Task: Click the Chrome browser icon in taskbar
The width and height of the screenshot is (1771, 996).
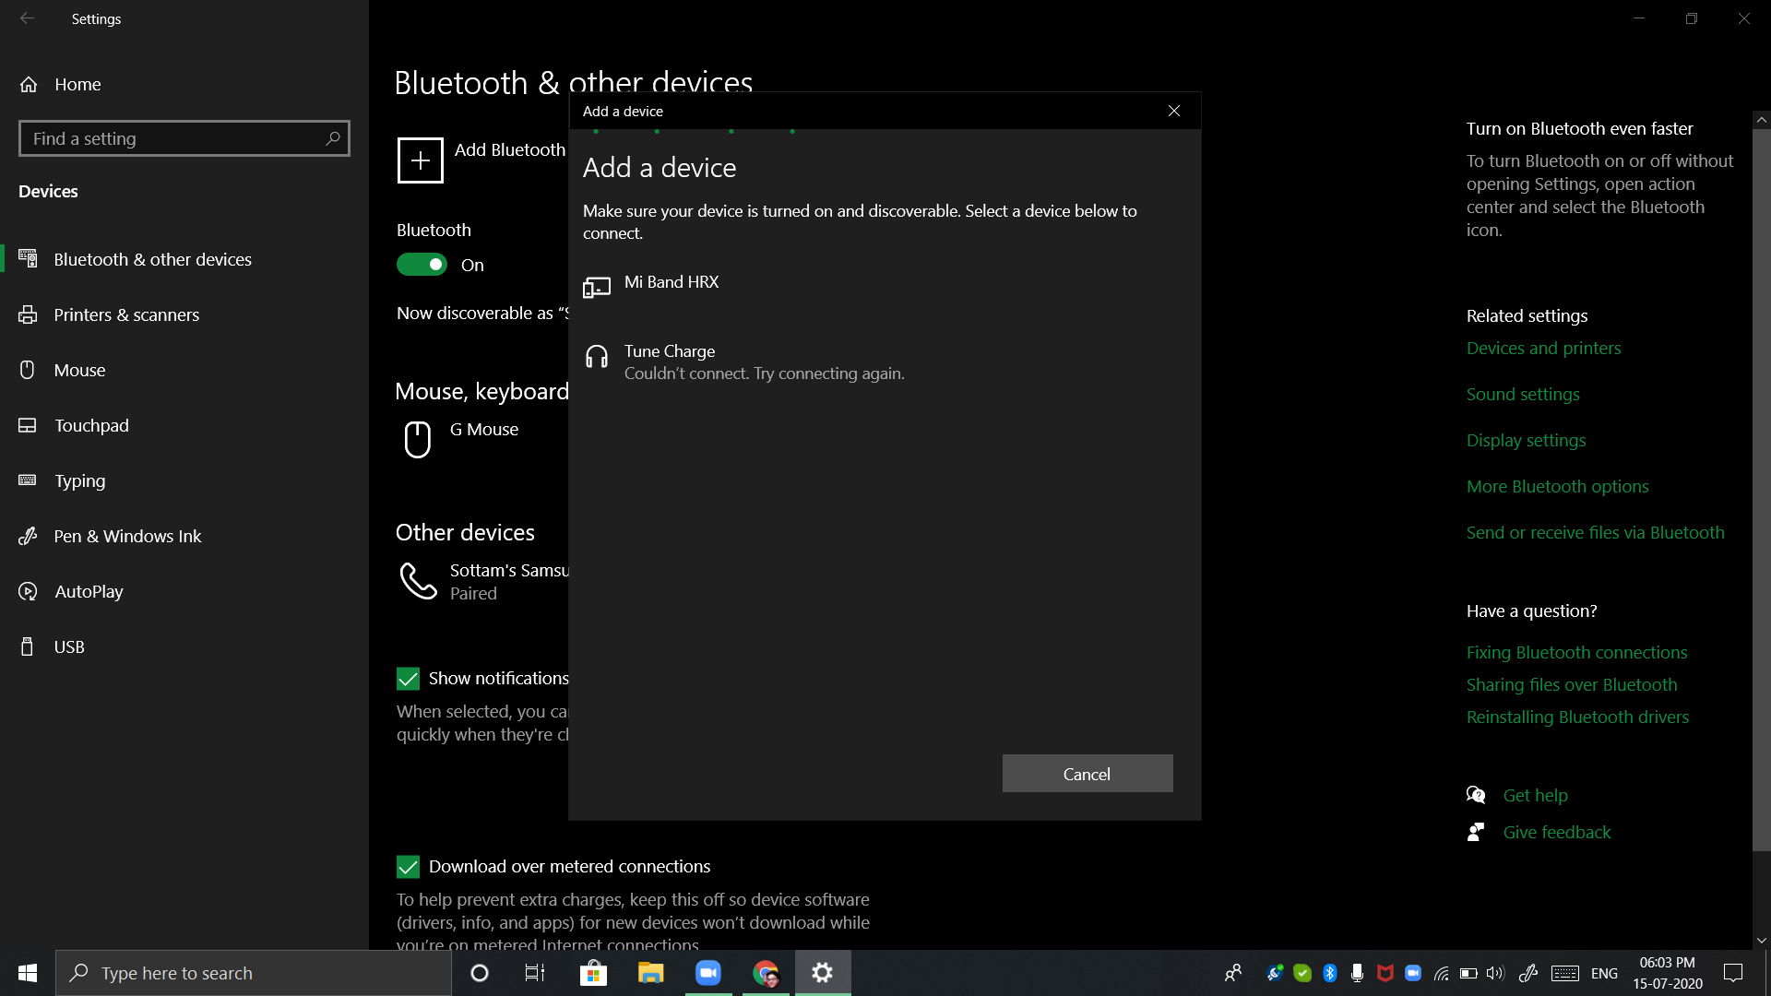Action: tap(765, 972)
